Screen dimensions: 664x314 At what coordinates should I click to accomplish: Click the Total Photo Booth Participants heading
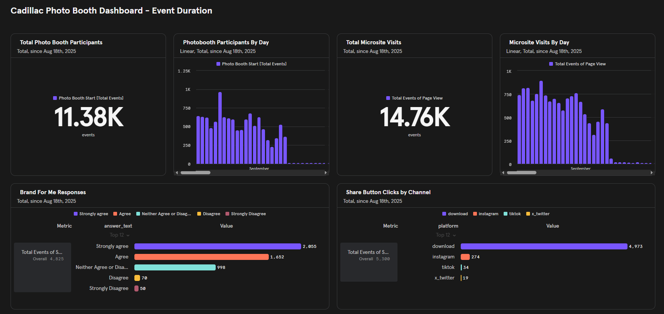[x=61, y=42]
